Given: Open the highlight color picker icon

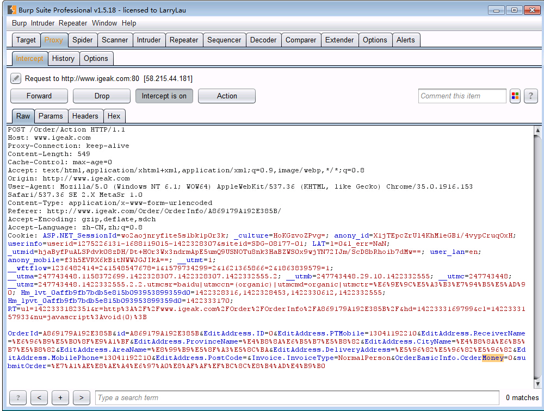Looking at the screenshot, I should click(515, 96).
